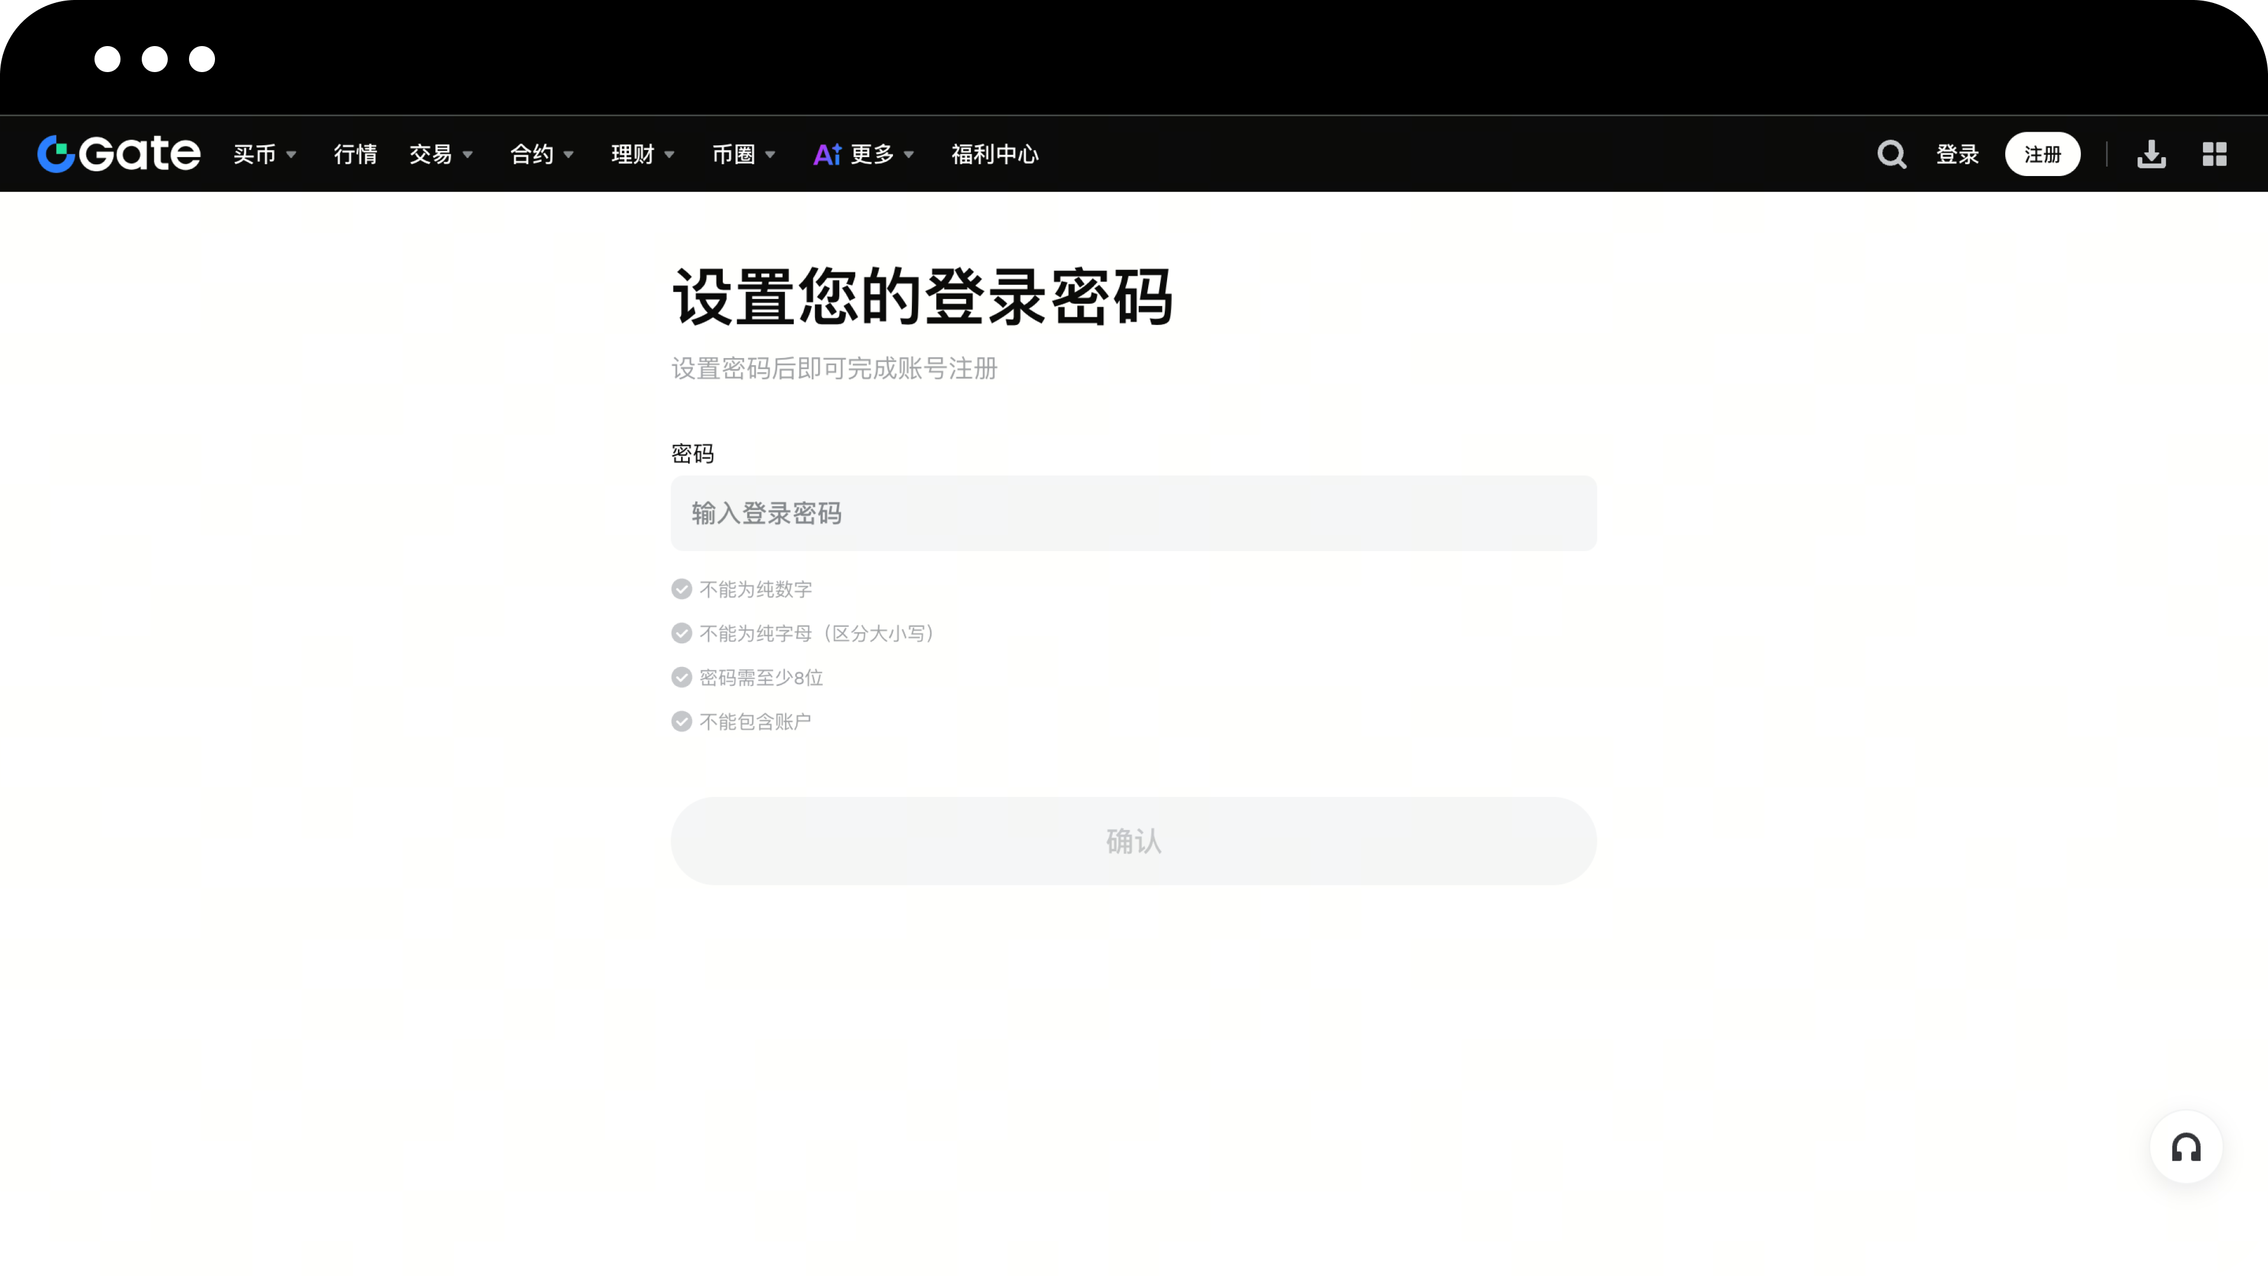Click the 输入登录密码 password field
Image resolution: width=2268 pixels, height=1276 pixels.
(x=1133, y=513)
